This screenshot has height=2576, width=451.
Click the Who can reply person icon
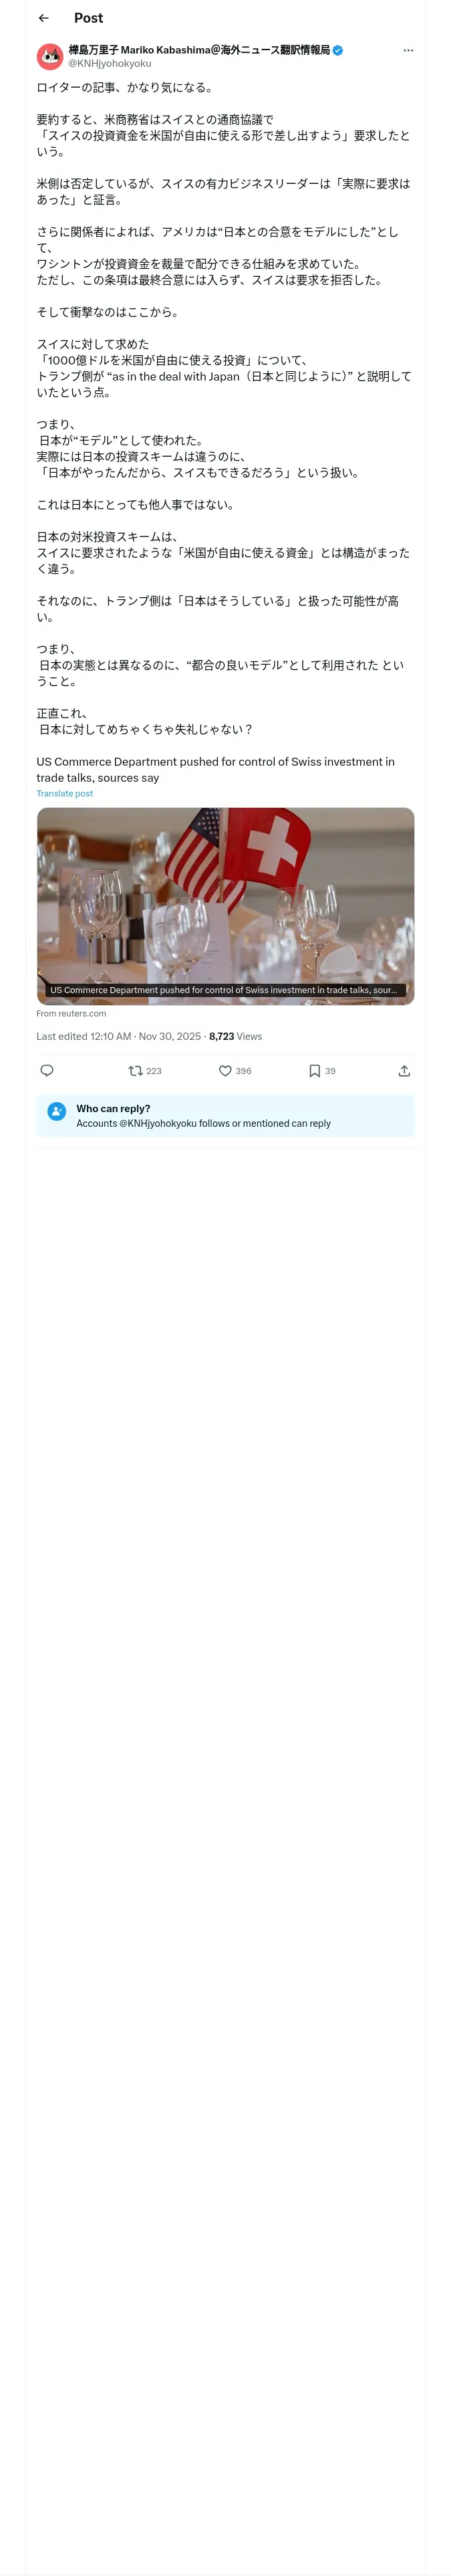(x=57, y=1110)
